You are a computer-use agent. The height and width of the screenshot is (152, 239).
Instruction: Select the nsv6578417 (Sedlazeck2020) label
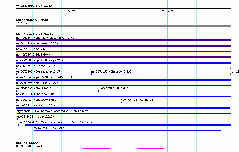coord(37,43)
